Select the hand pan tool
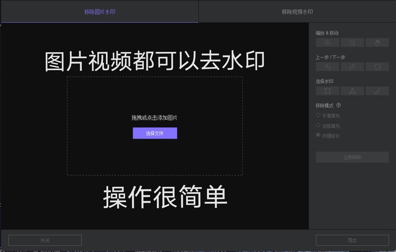 [x=378, y=42]
